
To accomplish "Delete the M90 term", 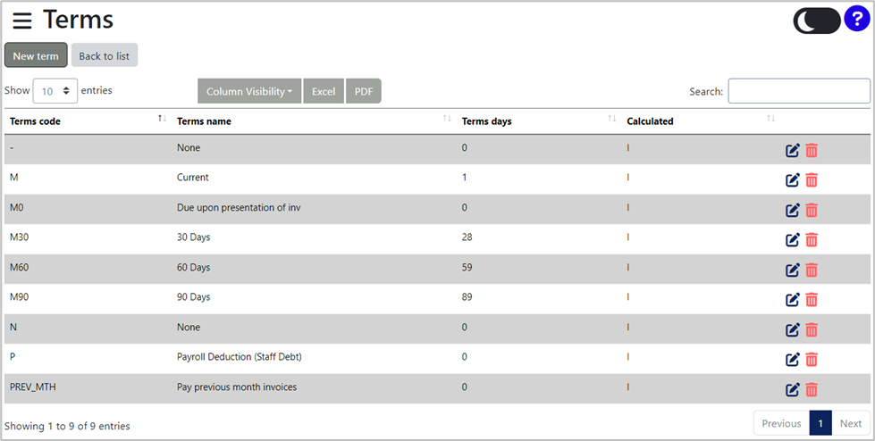I will point(812,299).
